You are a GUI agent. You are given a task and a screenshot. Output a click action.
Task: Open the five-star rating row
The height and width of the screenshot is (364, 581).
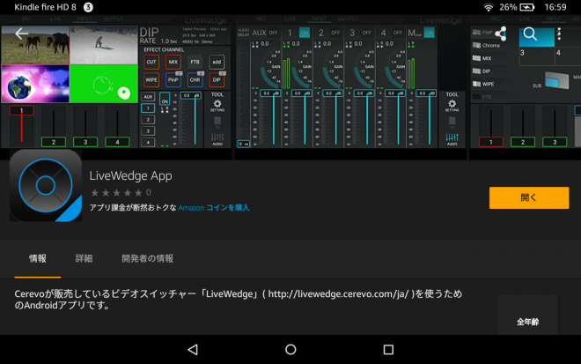click(121, 192)
